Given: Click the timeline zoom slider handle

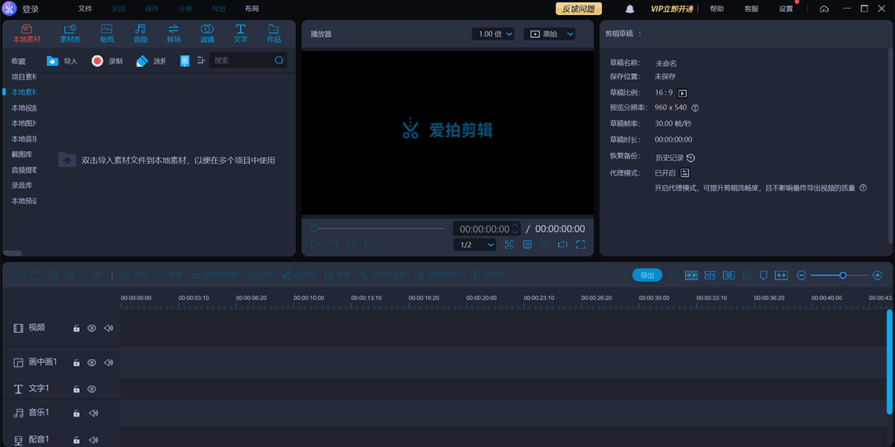Looking at the screenshot, I should (x=843, y=275).
